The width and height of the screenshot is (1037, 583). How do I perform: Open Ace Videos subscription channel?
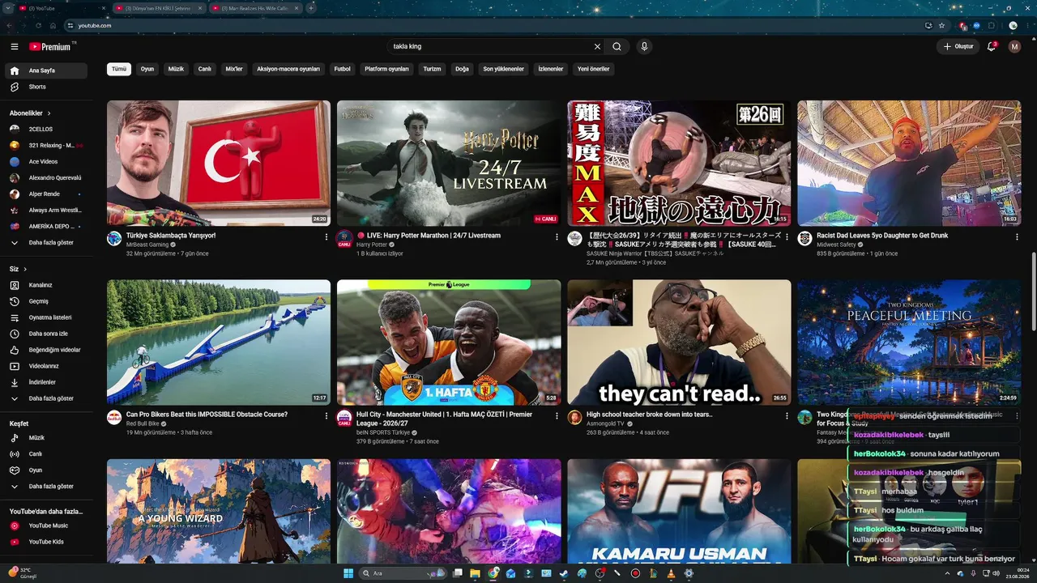pyautogui.click(x=47, y=161)
